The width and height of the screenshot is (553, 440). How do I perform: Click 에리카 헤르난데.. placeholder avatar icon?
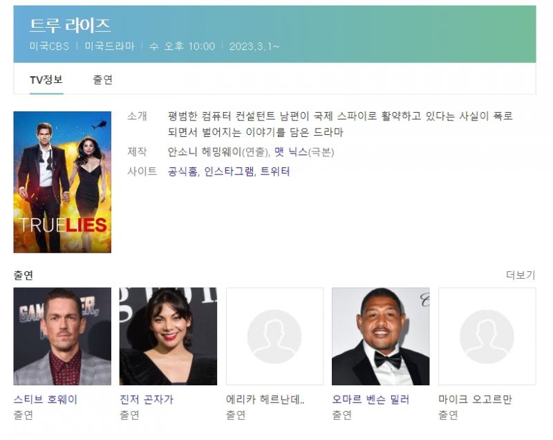(274, 337)
